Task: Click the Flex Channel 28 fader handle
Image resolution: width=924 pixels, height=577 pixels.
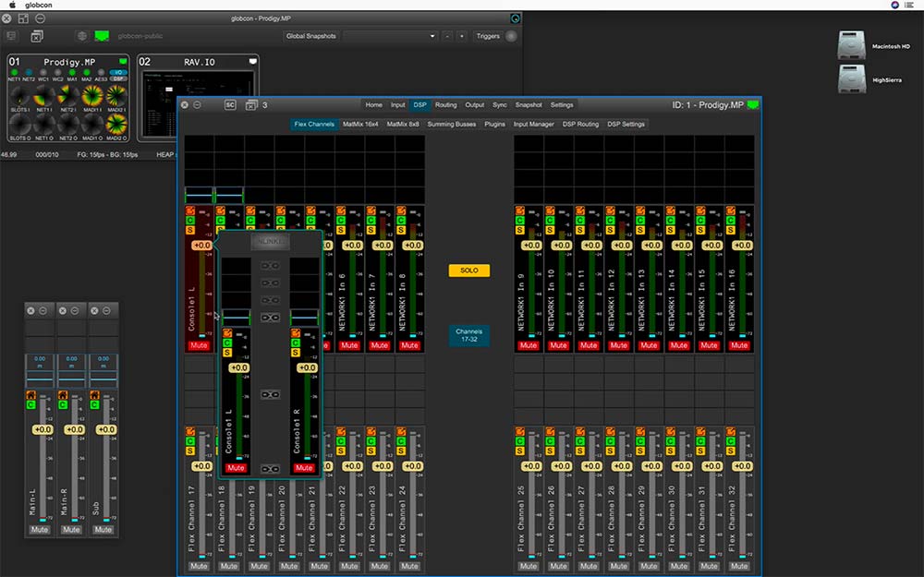Action: point(621,466)
